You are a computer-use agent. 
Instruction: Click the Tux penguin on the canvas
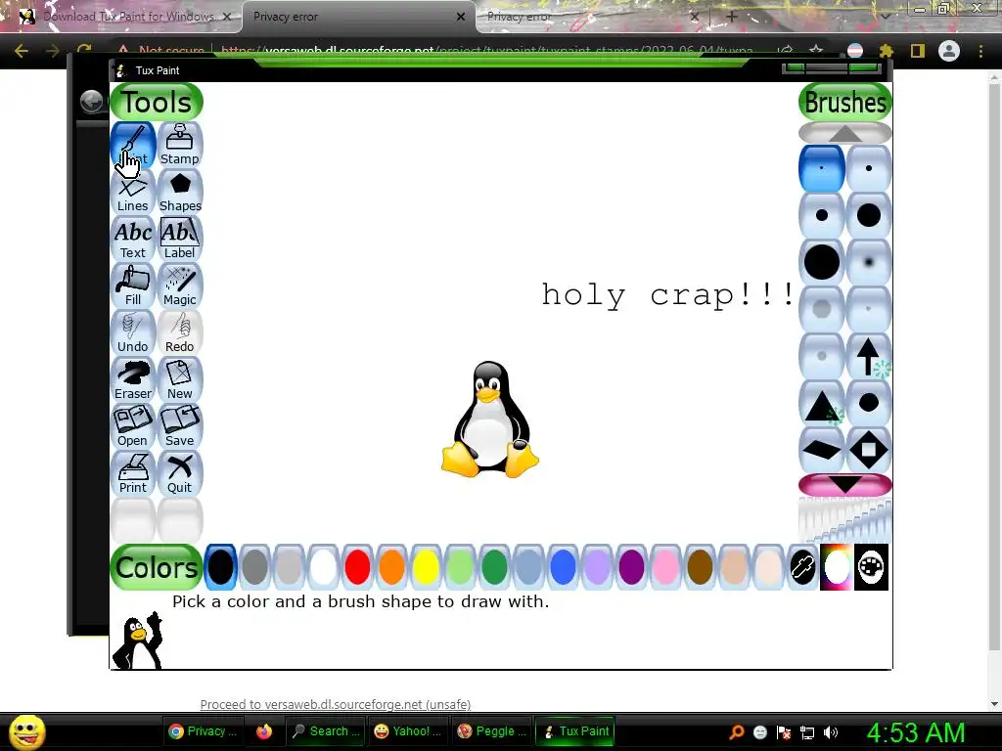tap(489, 420)
